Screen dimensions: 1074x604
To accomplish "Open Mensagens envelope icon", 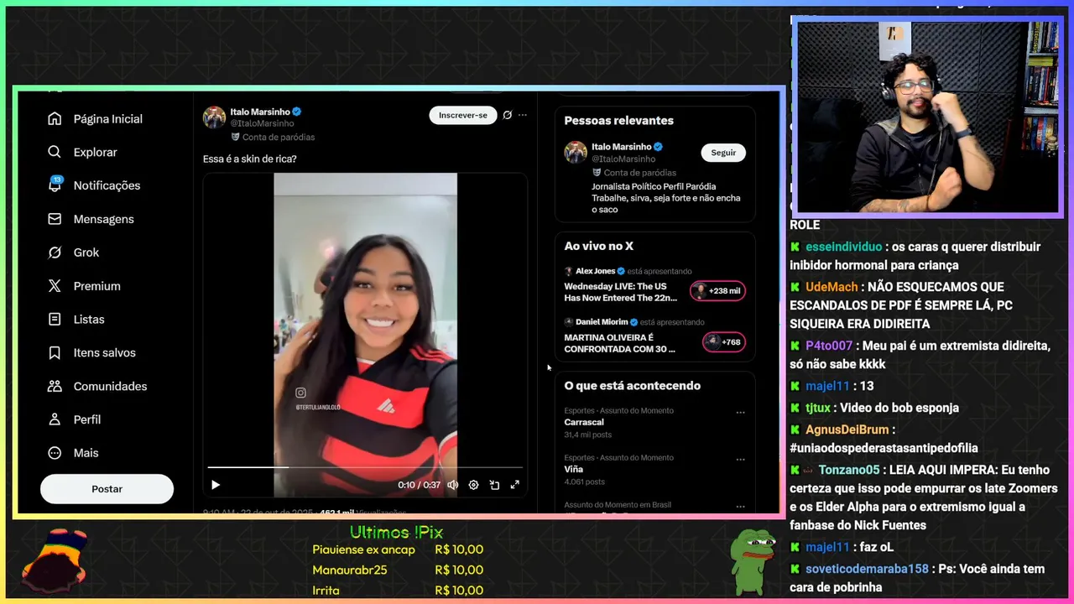I will (x=55, y=219).
